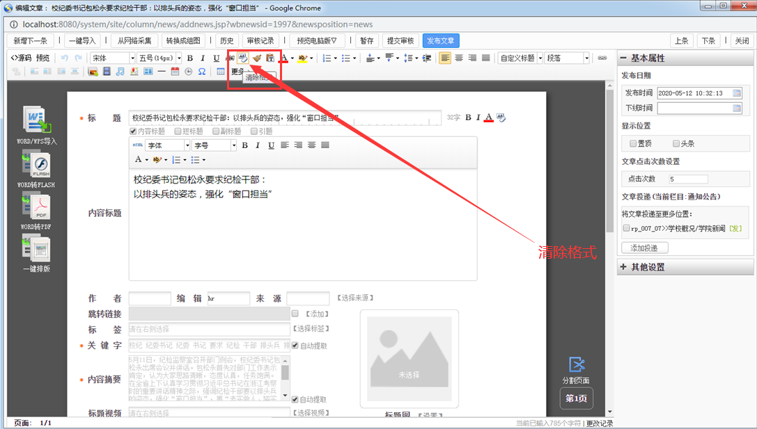Open the 审核记录 tab

pyautogui.click(x=260, y=41)
